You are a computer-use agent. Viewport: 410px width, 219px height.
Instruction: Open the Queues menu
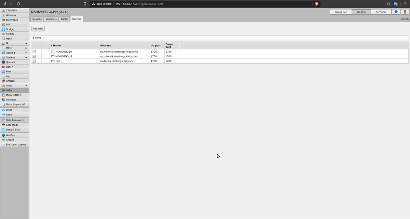[x=14, y=62]
